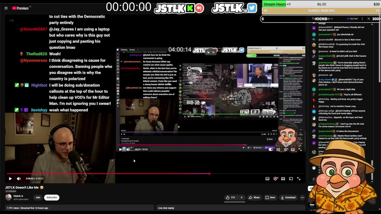The image size is (381, 214).
Task: Click @darthasavage on 'You're basically saying' message
Action: pos(326,63)
